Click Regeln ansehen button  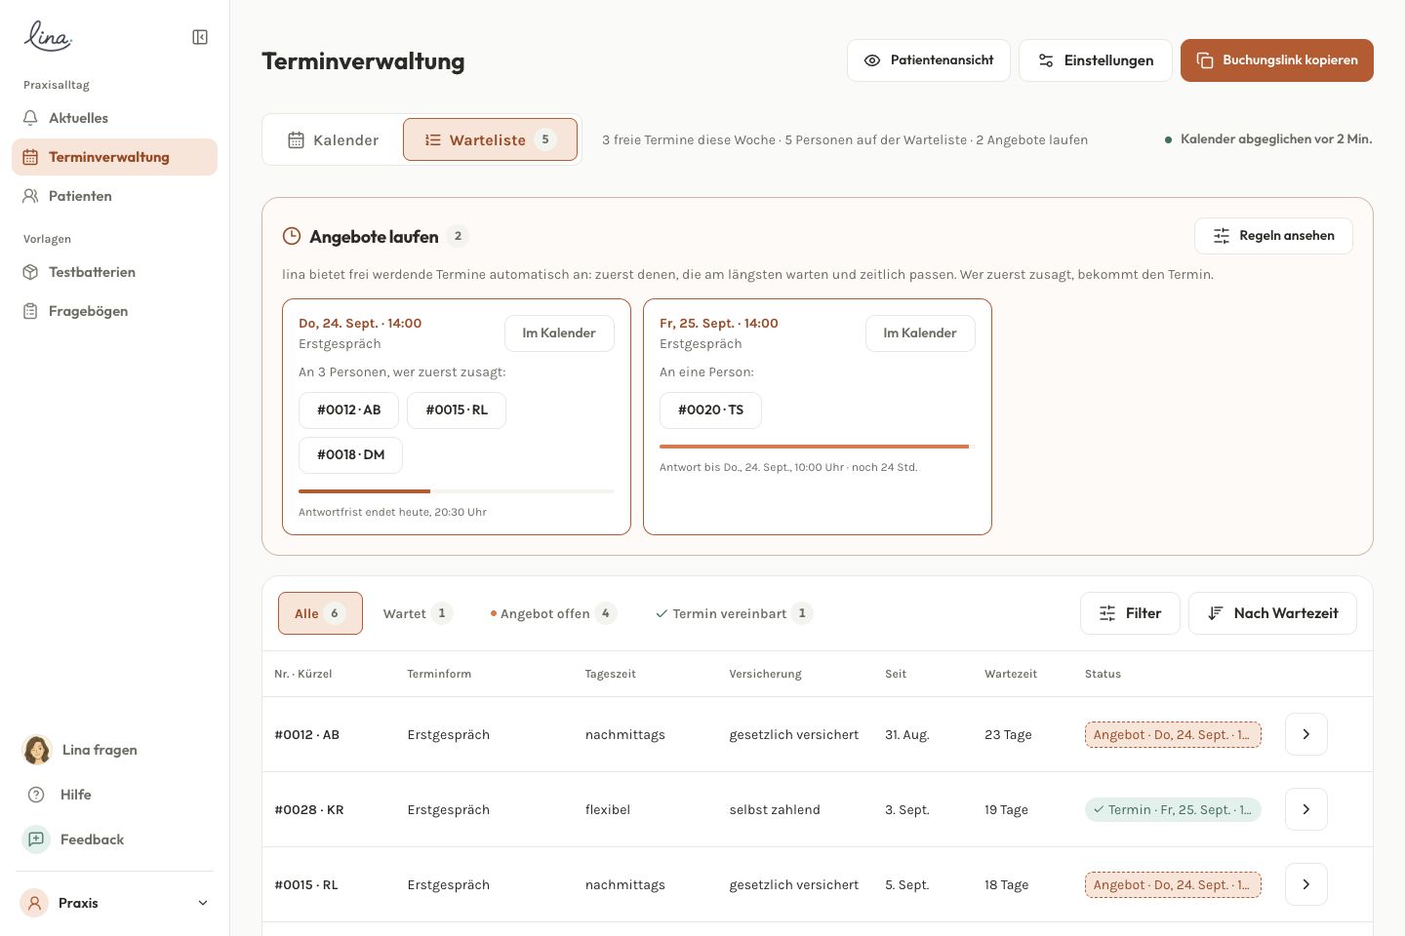coord(1273,236)
